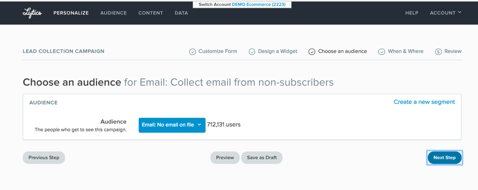This screenshot has height=190, width=478.
Task: Click the When & Where checkmark icon
Action: (x=381, y=52)
